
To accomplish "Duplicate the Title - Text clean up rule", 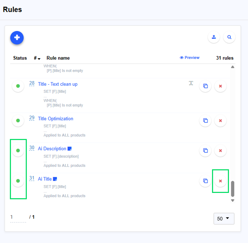I will [205, 86].
